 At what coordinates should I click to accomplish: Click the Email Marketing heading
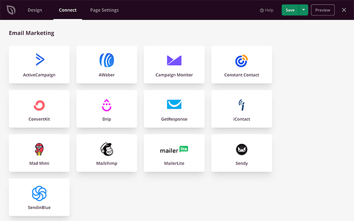(x=32, y=33)
